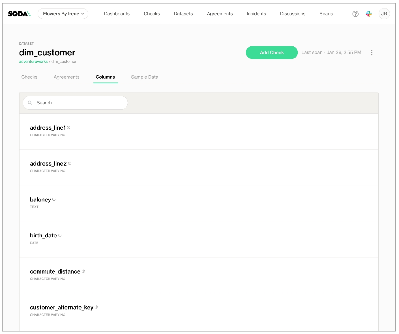Open the three-dot dataset options menu
The height and width of the screenshot is (334, 399).
point(371,53)
